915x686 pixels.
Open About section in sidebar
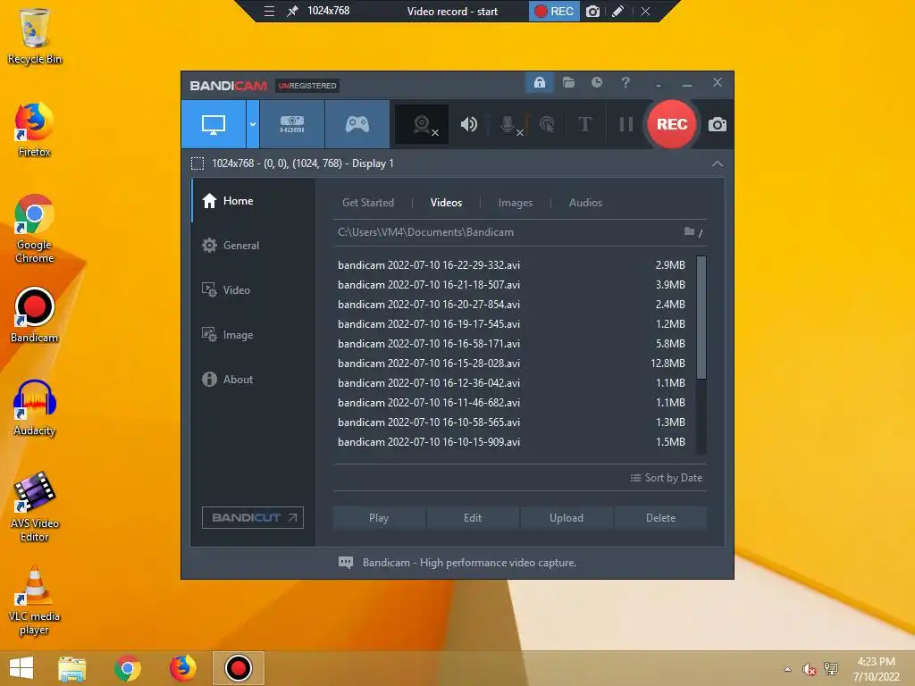point(253,379)
